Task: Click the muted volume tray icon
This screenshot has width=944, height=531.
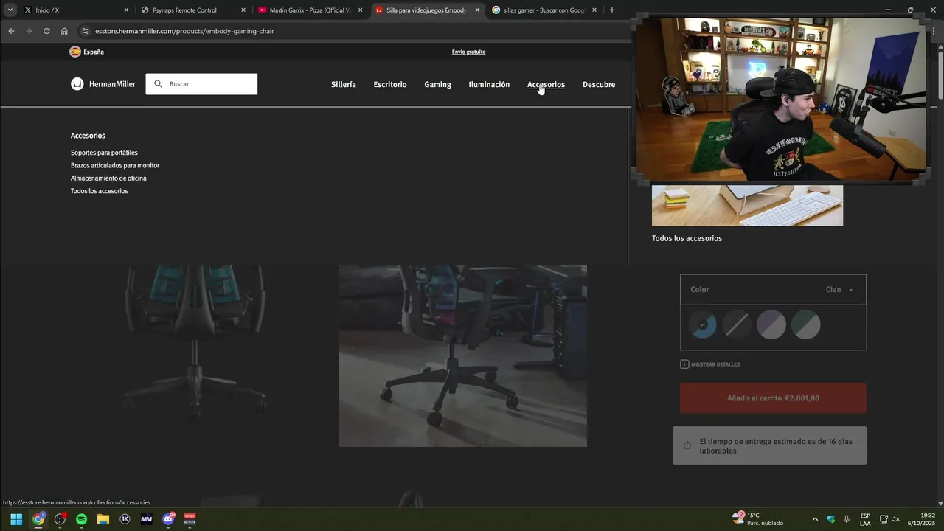Action: click(x=895, y=519)
